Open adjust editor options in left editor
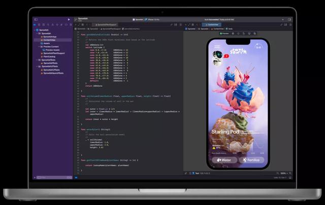This screenshot has height=205, width=325. 176,25
